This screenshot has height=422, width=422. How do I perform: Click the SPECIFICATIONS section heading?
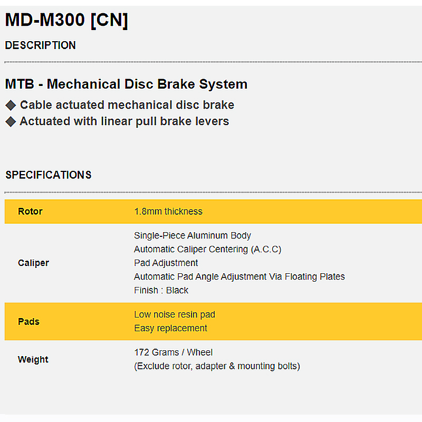(49, 175)
